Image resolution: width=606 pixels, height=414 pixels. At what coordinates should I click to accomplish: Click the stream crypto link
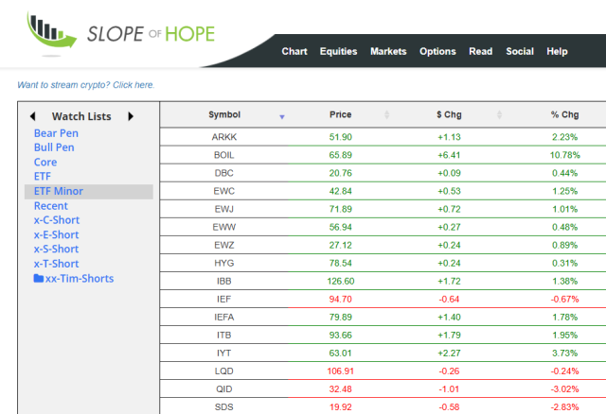point(85,85)
